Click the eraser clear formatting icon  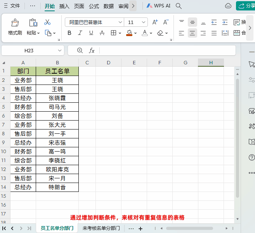point(160,33)
